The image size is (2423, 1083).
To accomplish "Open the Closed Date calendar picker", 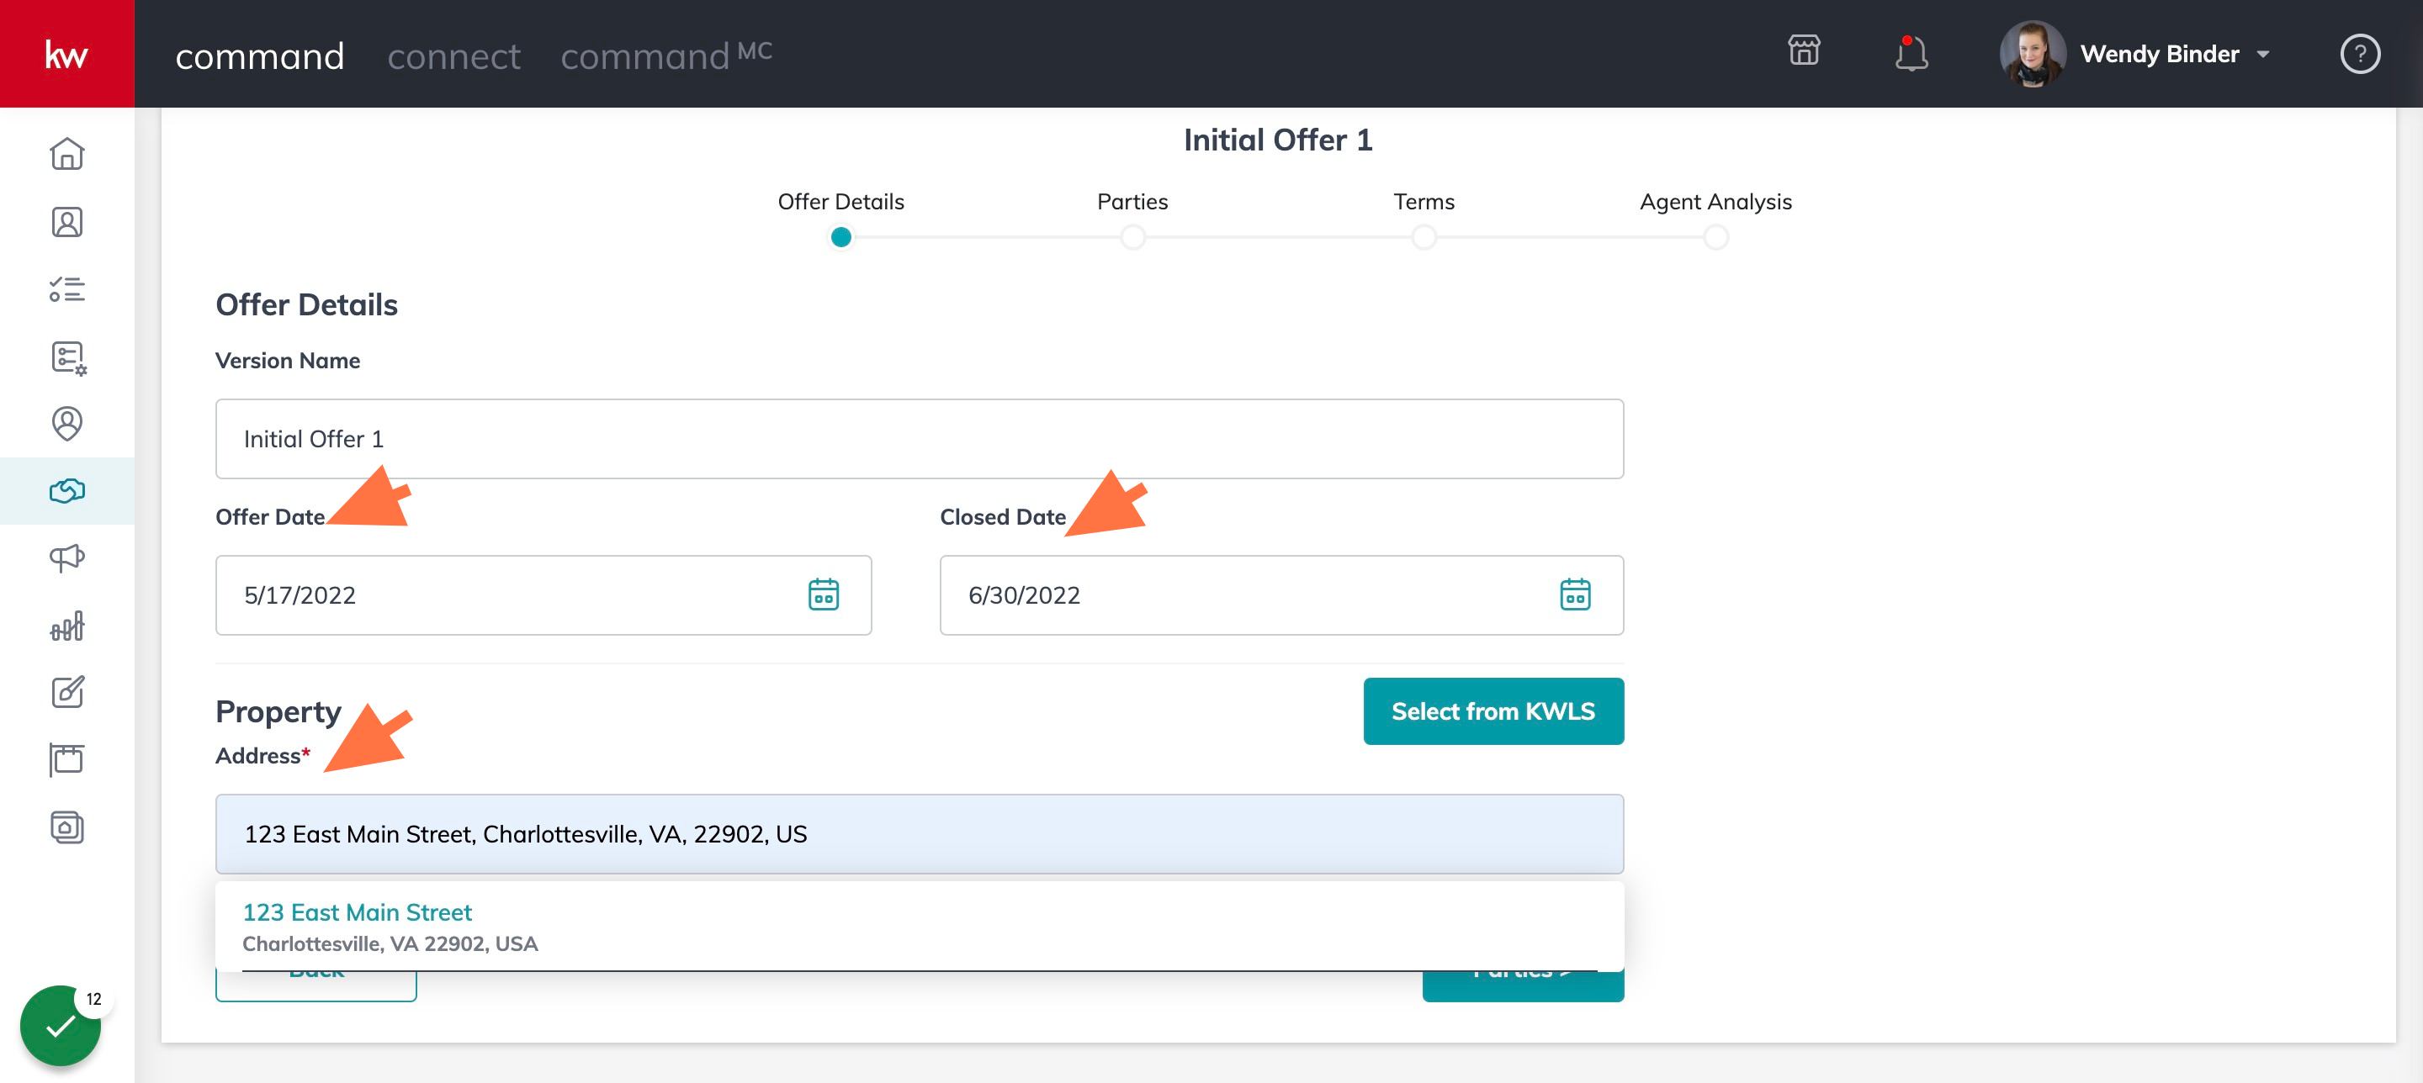I will (x=1575, y=595).
